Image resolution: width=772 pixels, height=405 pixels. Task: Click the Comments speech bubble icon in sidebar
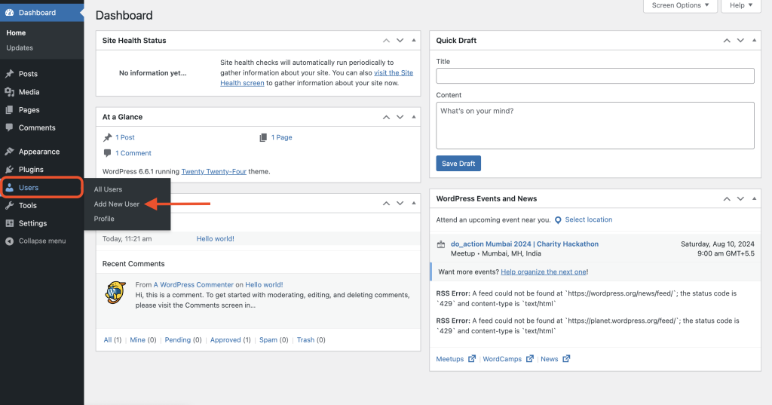pyautogui.click(x=9, y=127)
